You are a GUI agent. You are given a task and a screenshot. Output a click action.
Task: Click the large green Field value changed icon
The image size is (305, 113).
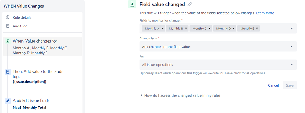point(132,4)
